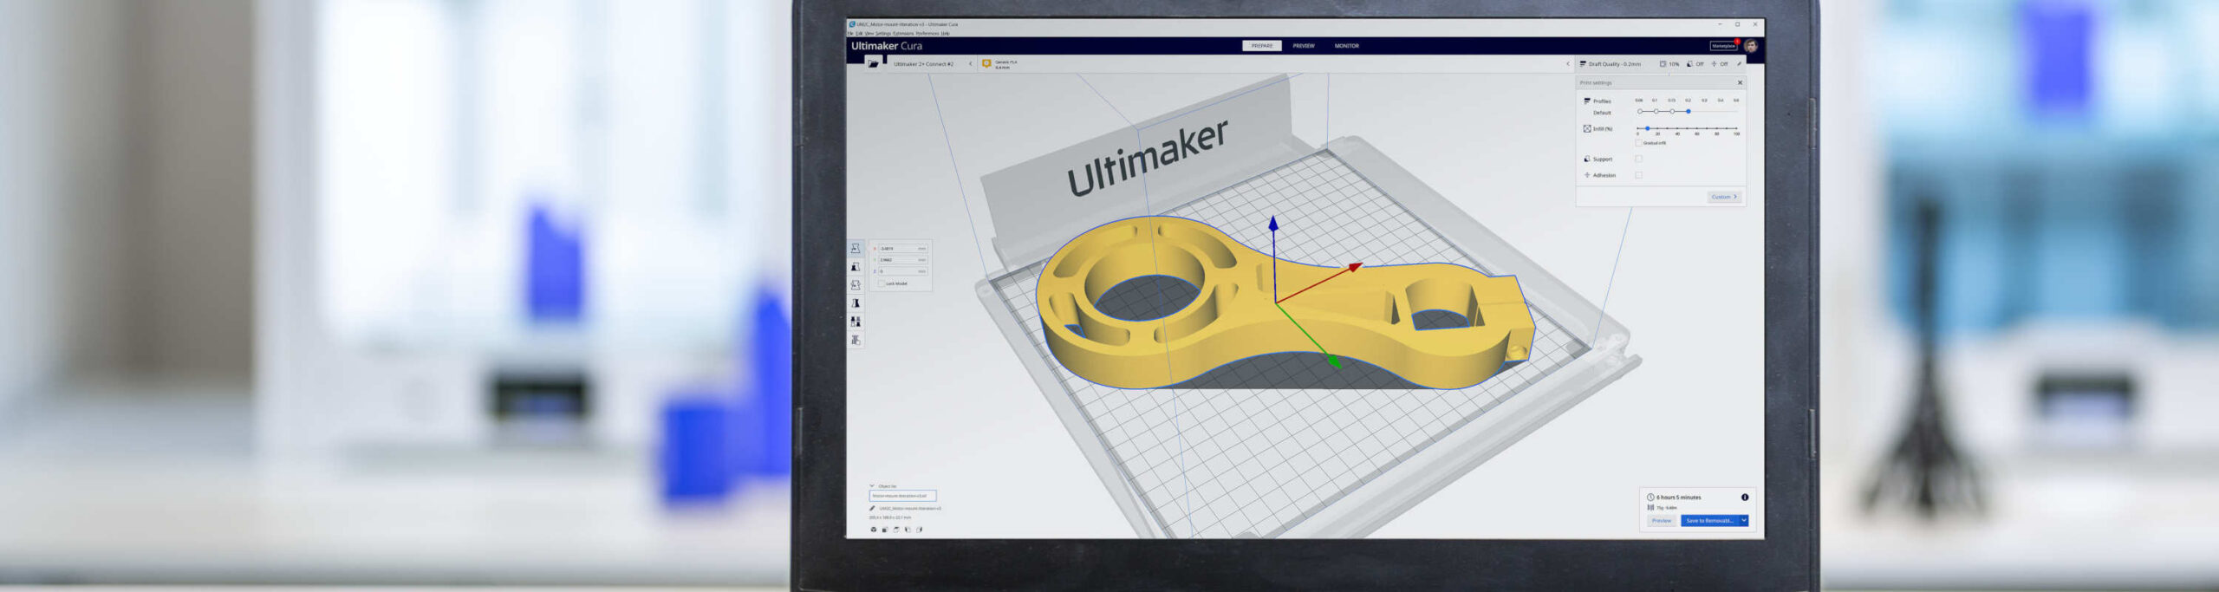Click the pencil icon in print settings header
The width and height of the screenshot is (2219, 592).
(x=1739, y=64)
